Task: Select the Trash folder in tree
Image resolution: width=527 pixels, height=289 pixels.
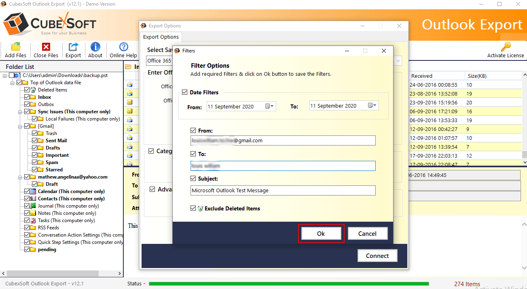Action: [x=51, y=133]
